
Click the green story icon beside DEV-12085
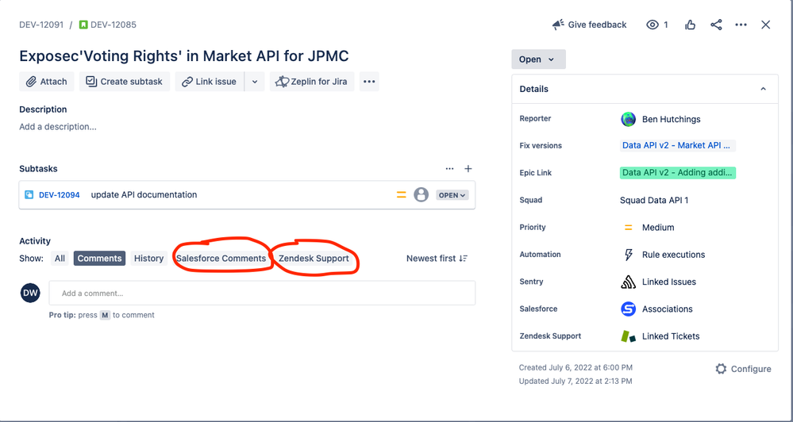click(x=83, y=25)
